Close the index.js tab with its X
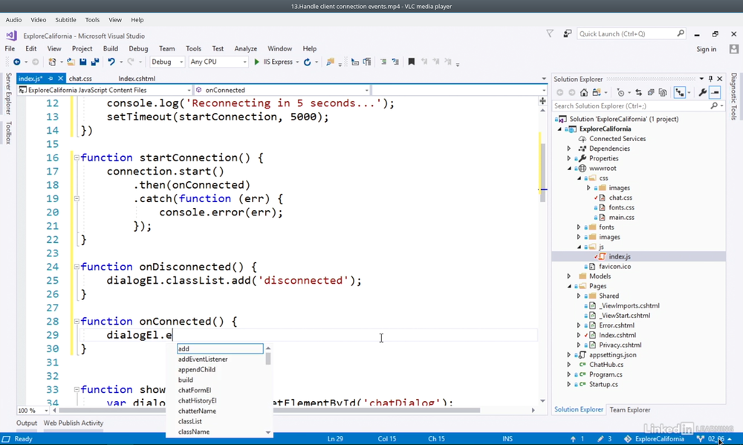This screenshot has width=743, height=445. pos(60,78)
